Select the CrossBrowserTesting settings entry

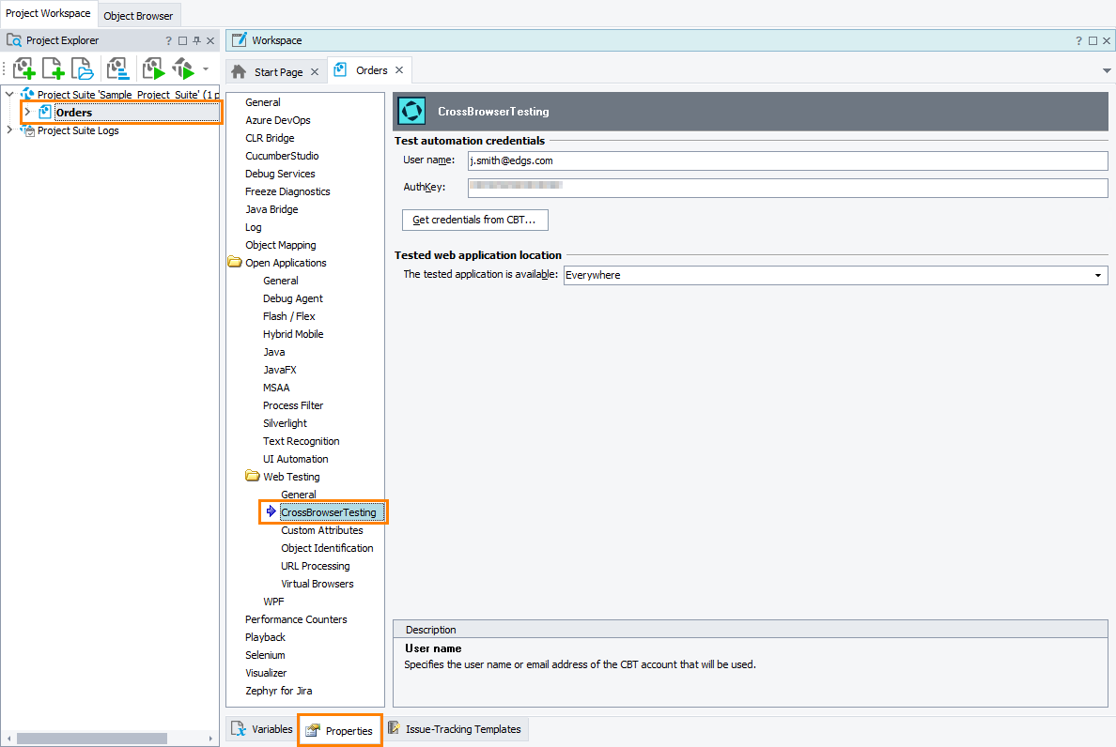tap(328, 511)
